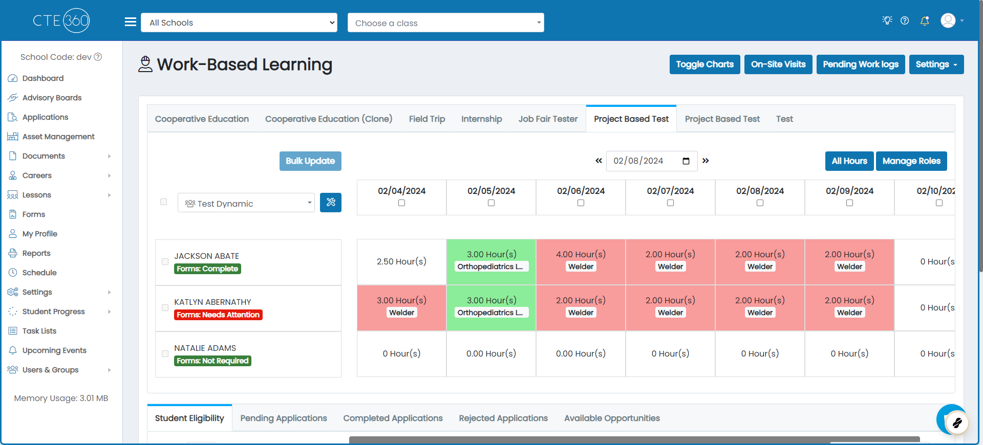The height and width of the screenshot is (445, 983).
Task: Tick Natalie Adams' row checkbox
Action: [x=165, y=354]
